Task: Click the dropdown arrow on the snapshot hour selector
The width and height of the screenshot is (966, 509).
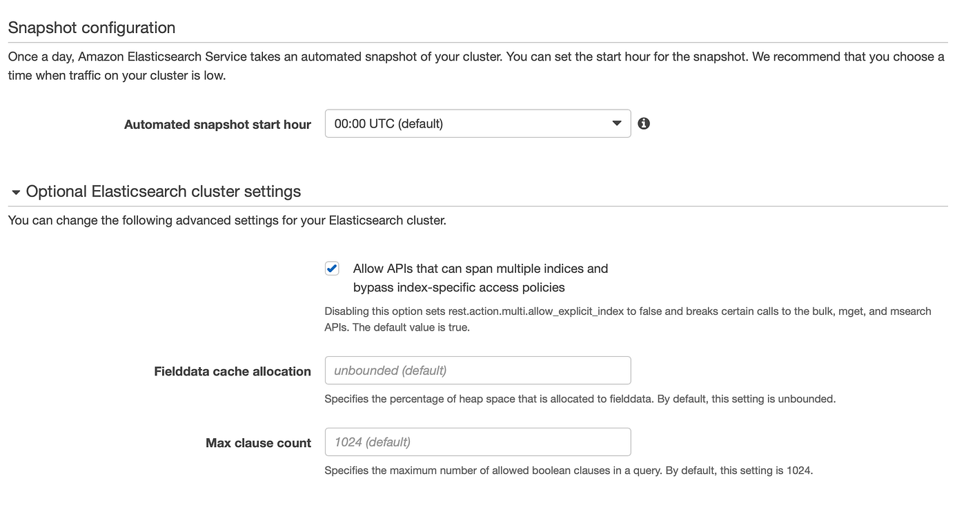Action: [x=616, y=123]
